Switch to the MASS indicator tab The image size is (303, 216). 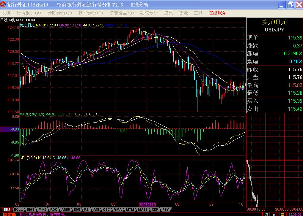143,209
